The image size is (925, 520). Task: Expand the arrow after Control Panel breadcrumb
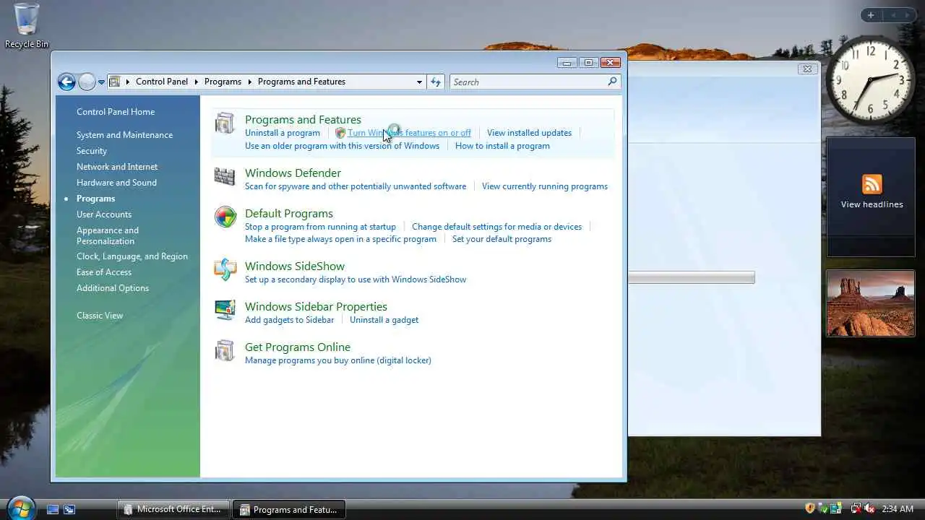point(197,82)
